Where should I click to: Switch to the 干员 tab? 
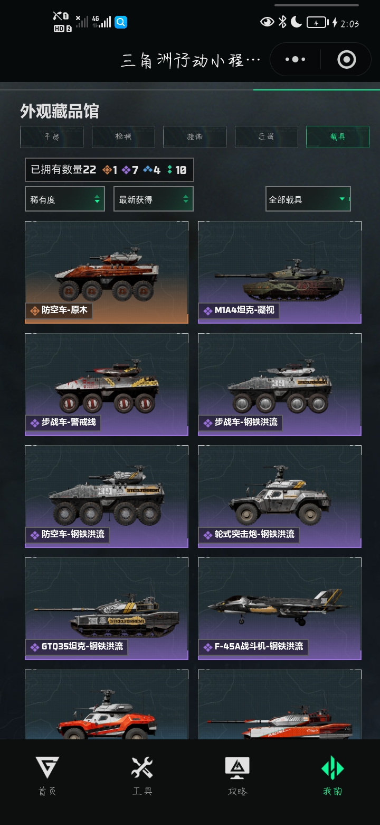click(52, 137)
